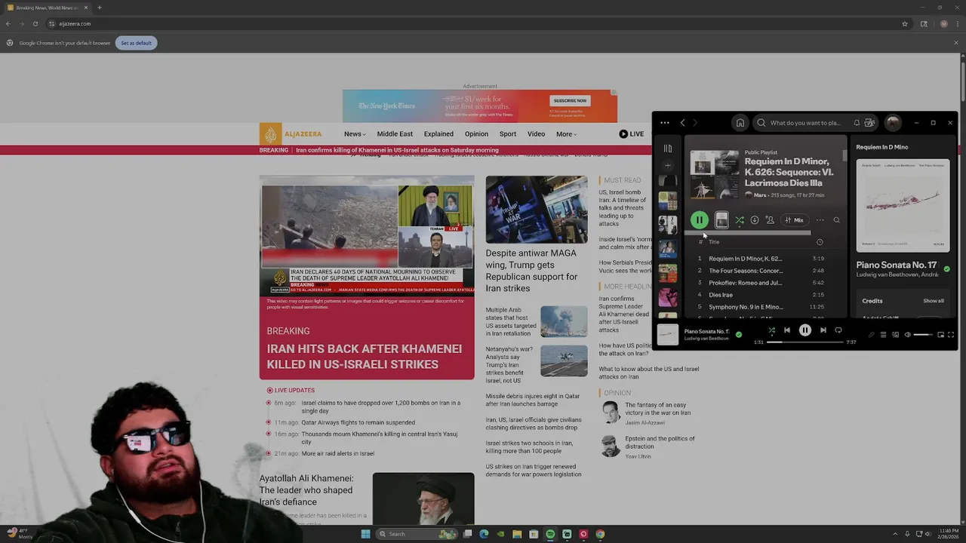Open the Explained section
Image resolution: width=966 pixels, height=543 pixels.
(438, 134)
